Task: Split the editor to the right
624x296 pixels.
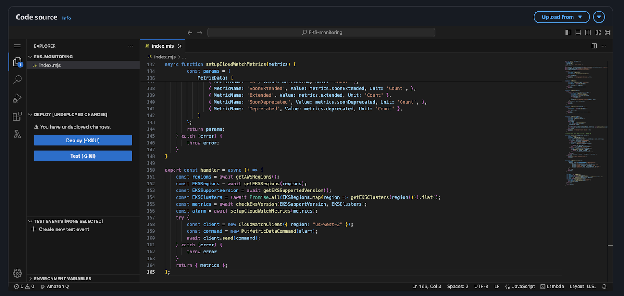Action: [594, 46]
